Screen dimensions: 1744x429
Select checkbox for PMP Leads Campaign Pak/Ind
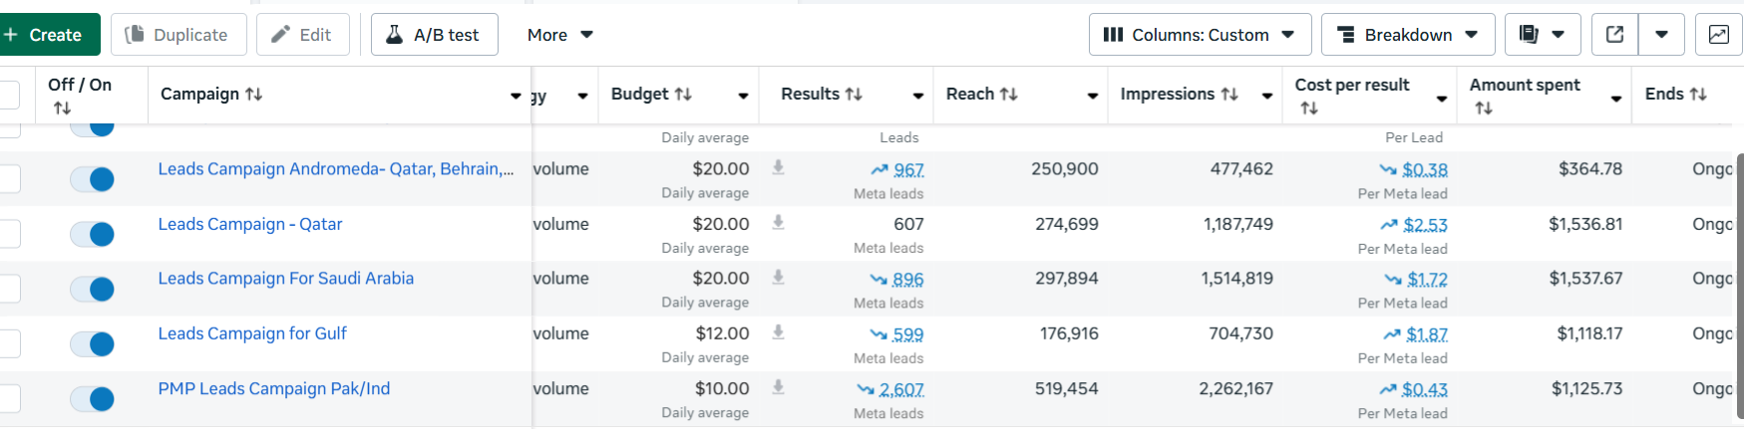click(9, 399)
